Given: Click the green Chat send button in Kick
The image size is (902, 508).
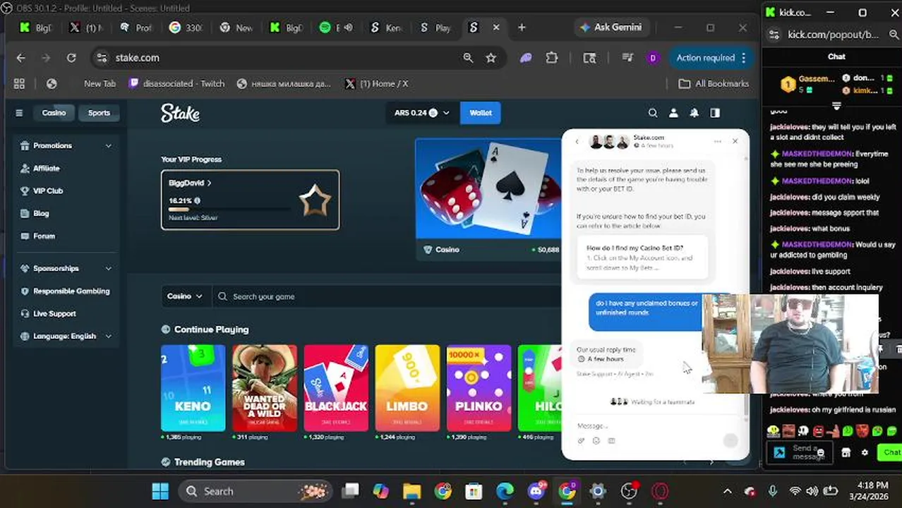Looking at the screenshot, I should (x=890, y=453).
